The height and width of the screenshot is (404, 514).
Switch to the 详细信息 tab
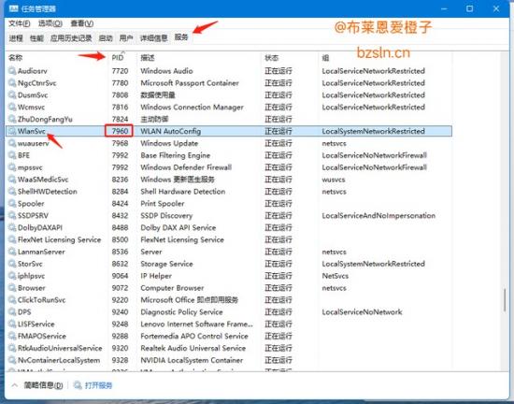tap(154, 38)
